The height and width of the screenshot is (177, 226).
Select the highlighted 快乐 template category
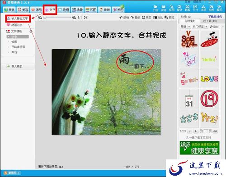coord(18,36)
